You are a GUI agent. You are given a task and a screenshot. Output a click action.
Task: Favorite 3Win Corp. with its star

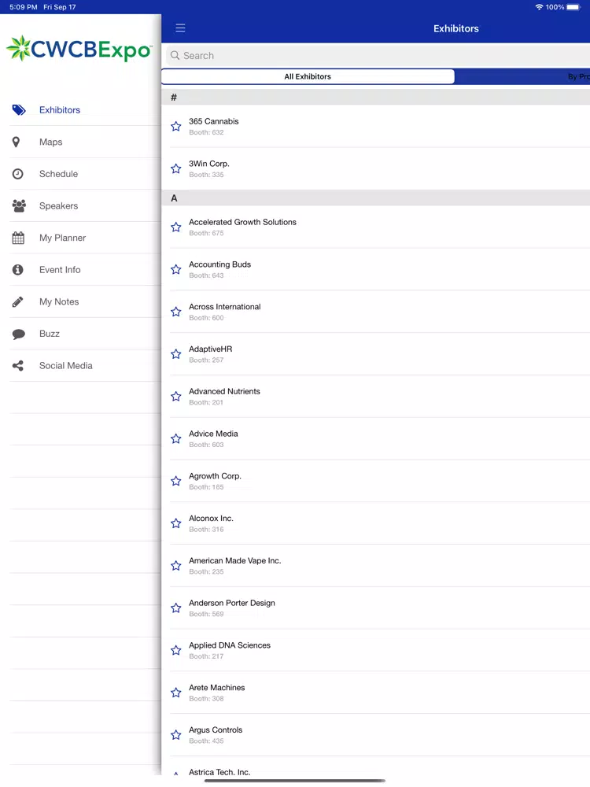coord(176,168)
